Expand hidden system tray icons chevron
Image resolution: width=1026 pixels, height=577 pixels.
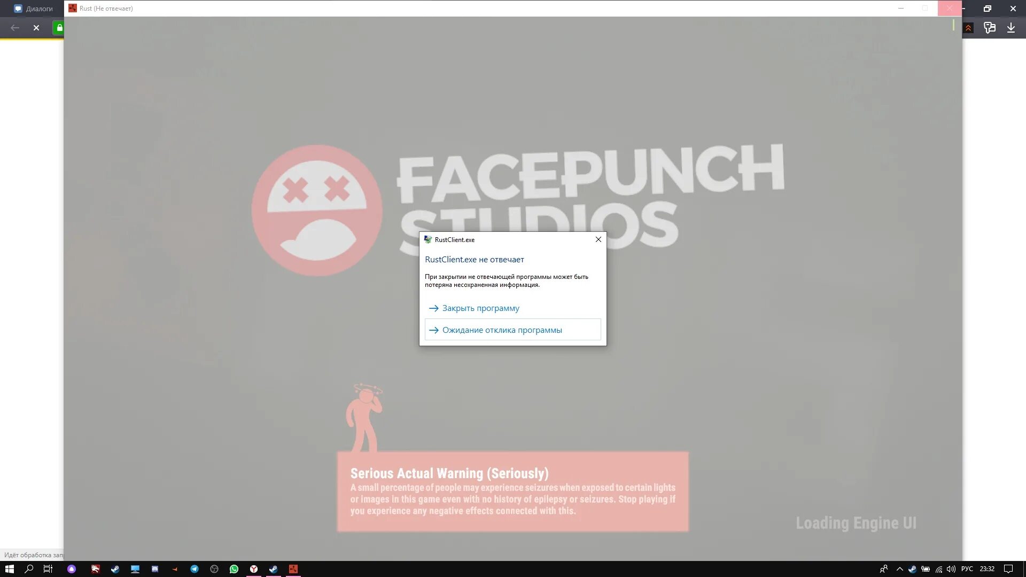pos(900,569)
